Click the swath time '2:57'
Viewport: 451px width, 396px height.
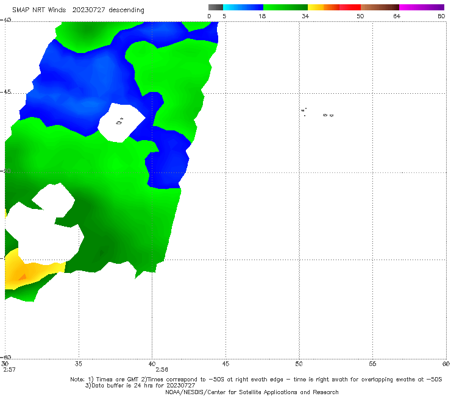[10, 370]
